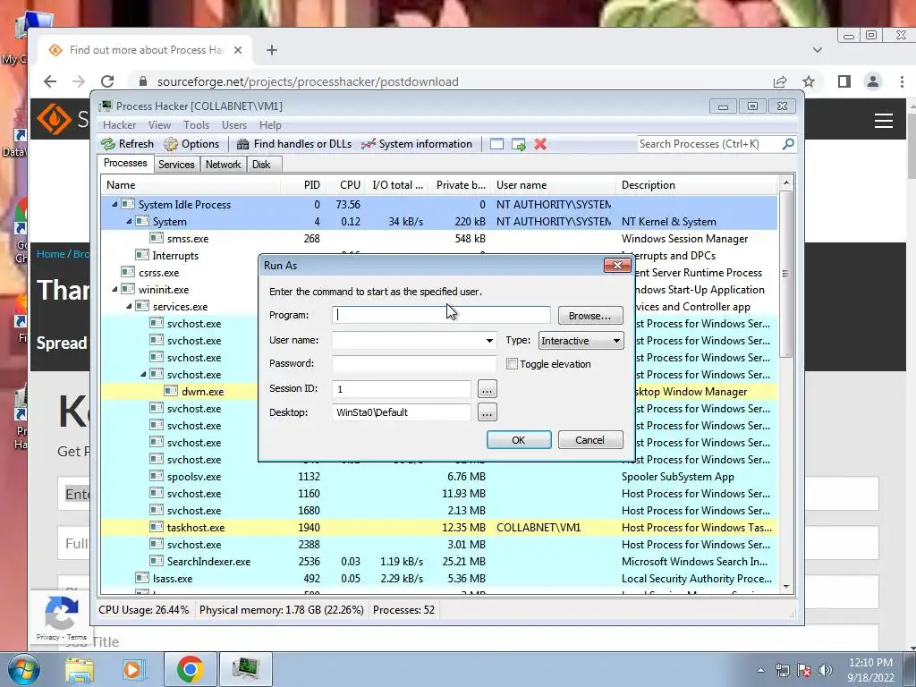Collapse the System Idle Process tree
Viewport: 916px width, 687px height.
(115, 205)
